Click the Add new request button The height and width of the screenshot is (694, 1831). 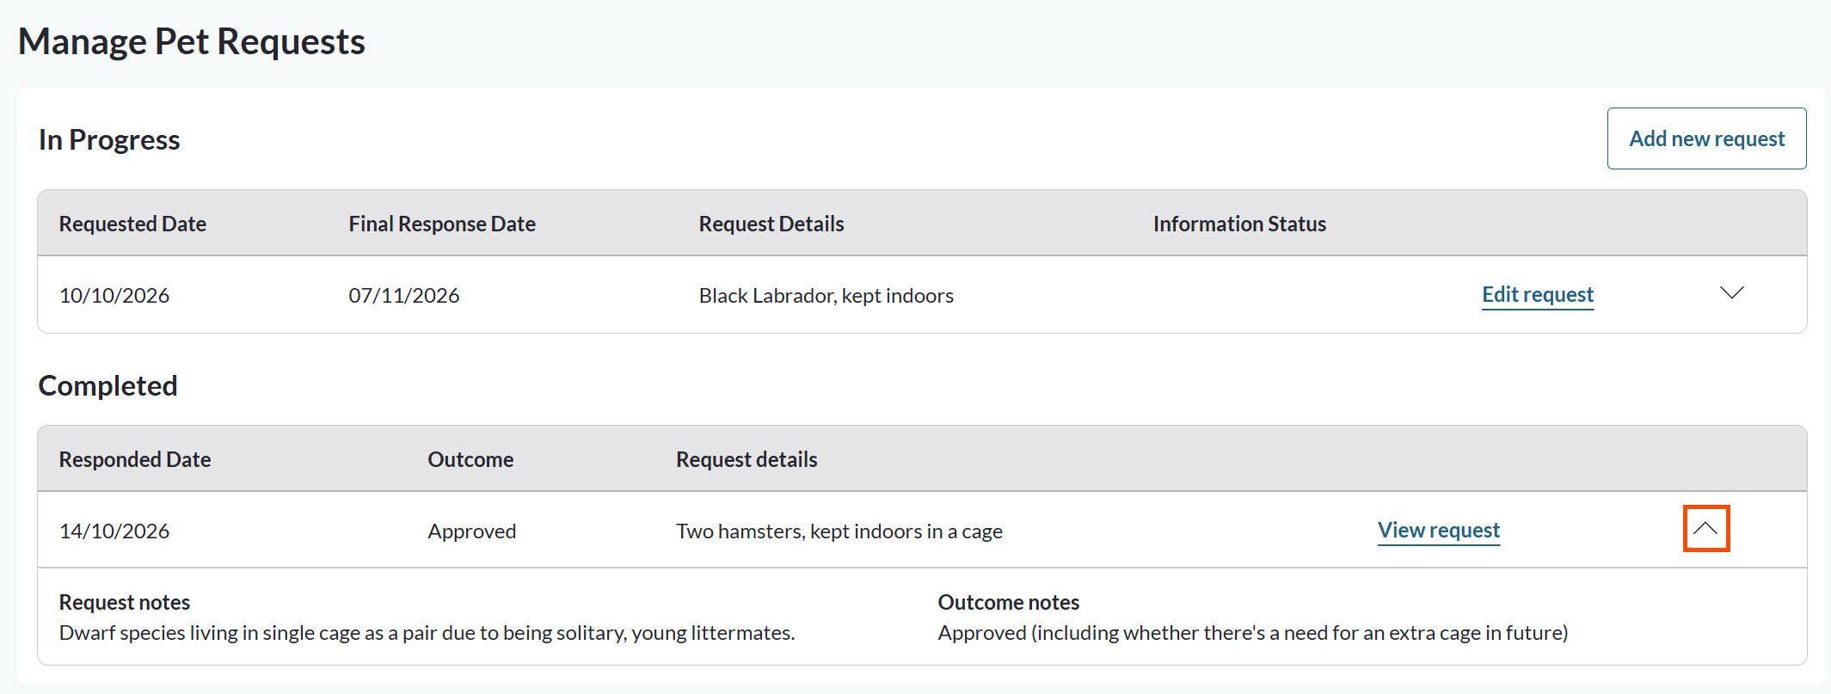click(x=1706, y=138)
